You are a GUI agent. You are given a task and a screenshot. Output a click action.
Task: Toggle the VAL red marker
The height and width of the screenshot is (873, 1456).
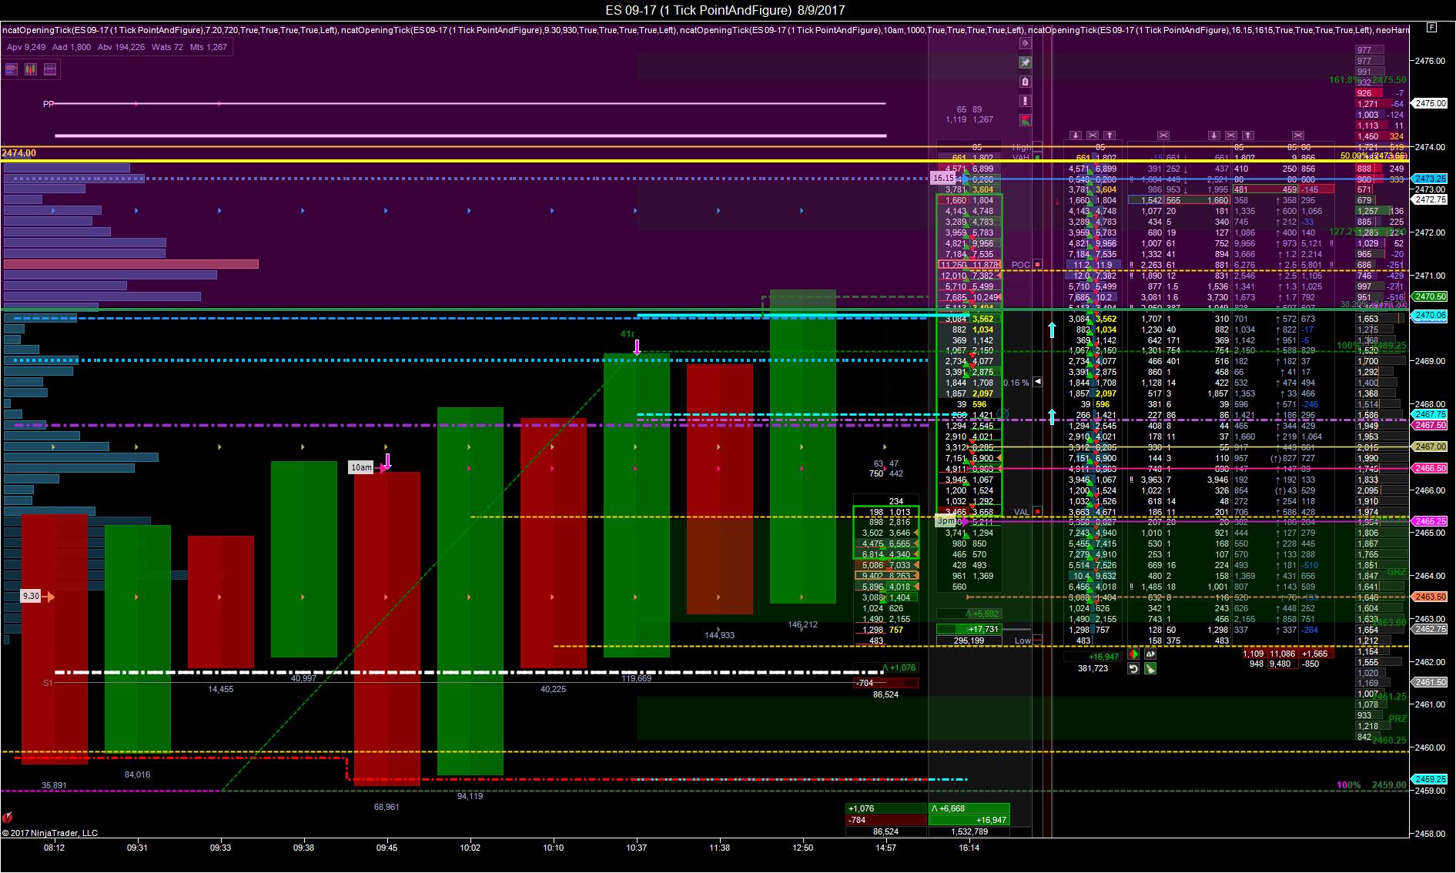[1037, 511]
